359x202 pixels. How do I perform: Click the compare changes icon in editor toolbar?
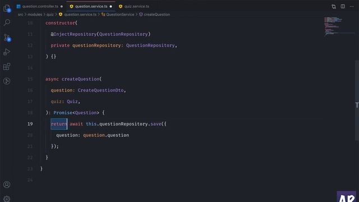(334, 6)
